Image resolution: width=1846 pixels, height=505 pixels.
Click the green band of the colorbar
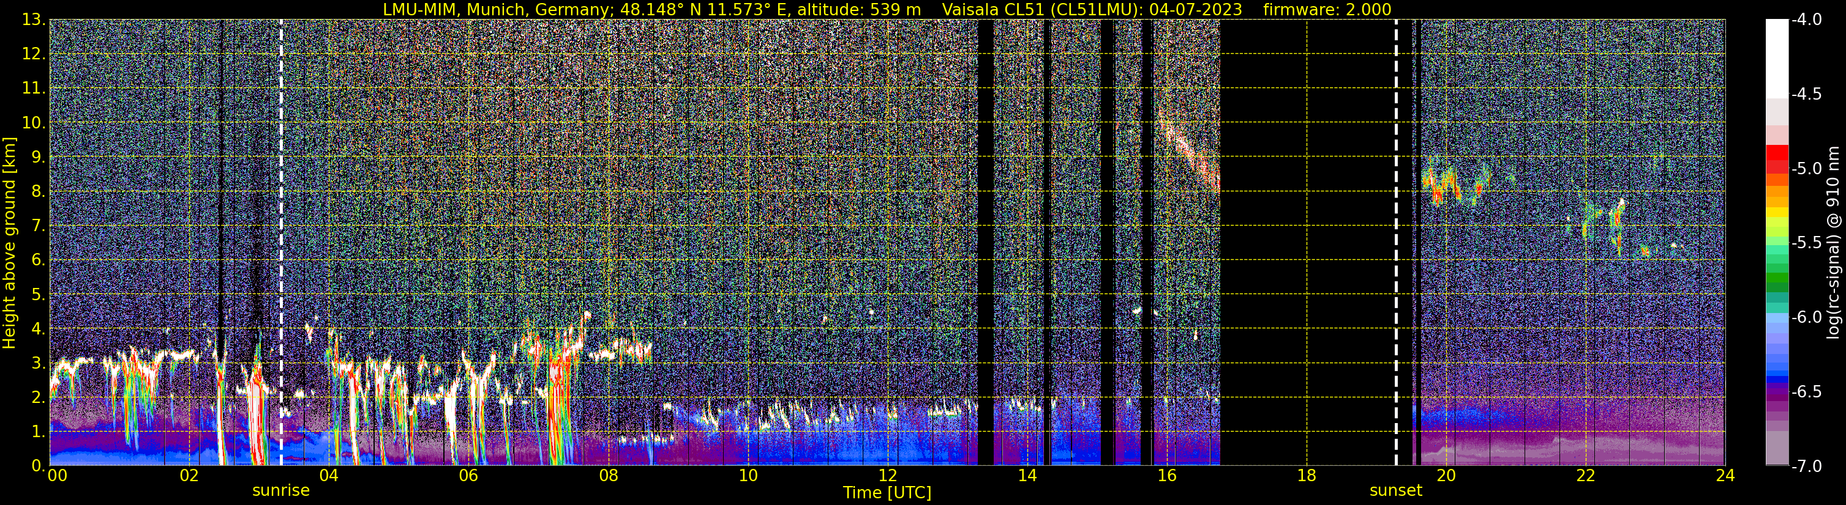[1776, 279]
